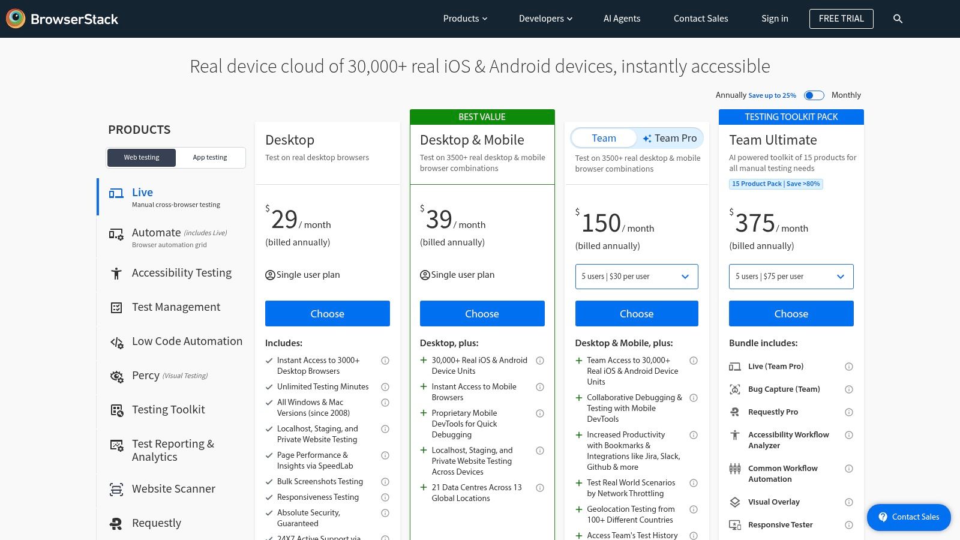Choose the Desktop & Mobile plan
The width and height of the screenshot is (960, 540).
pos(482,313)
